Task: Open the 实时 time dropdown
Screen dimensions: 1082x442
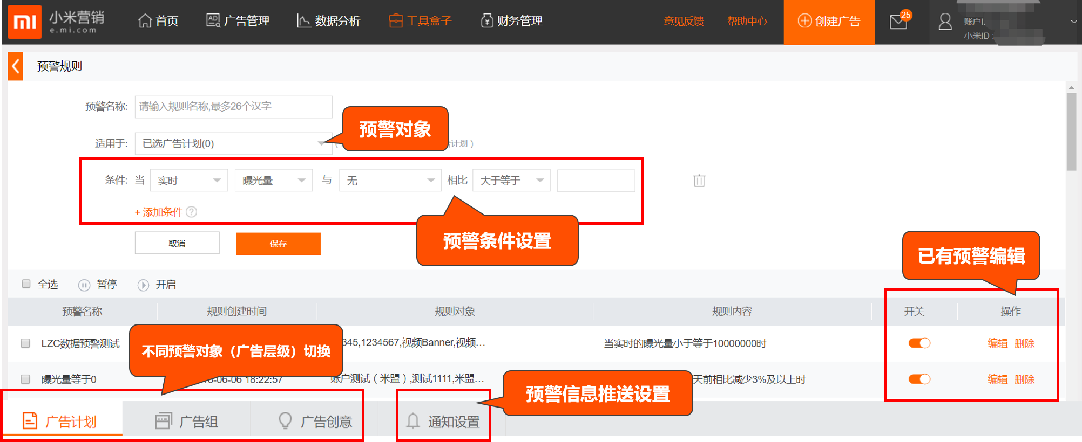Action: coord(189,181)
